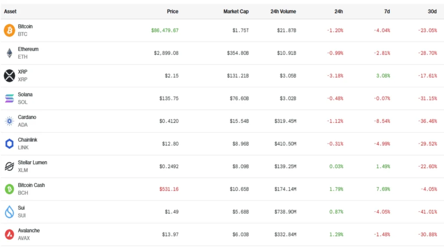Open the Avalanche asset name link

point(29,230)
